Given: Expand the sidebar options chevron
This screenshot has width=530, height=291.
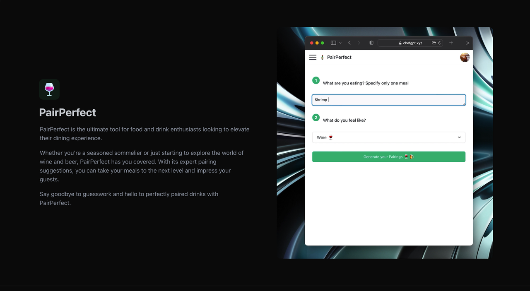Looking at the screenshot, I should click(340, 43).
